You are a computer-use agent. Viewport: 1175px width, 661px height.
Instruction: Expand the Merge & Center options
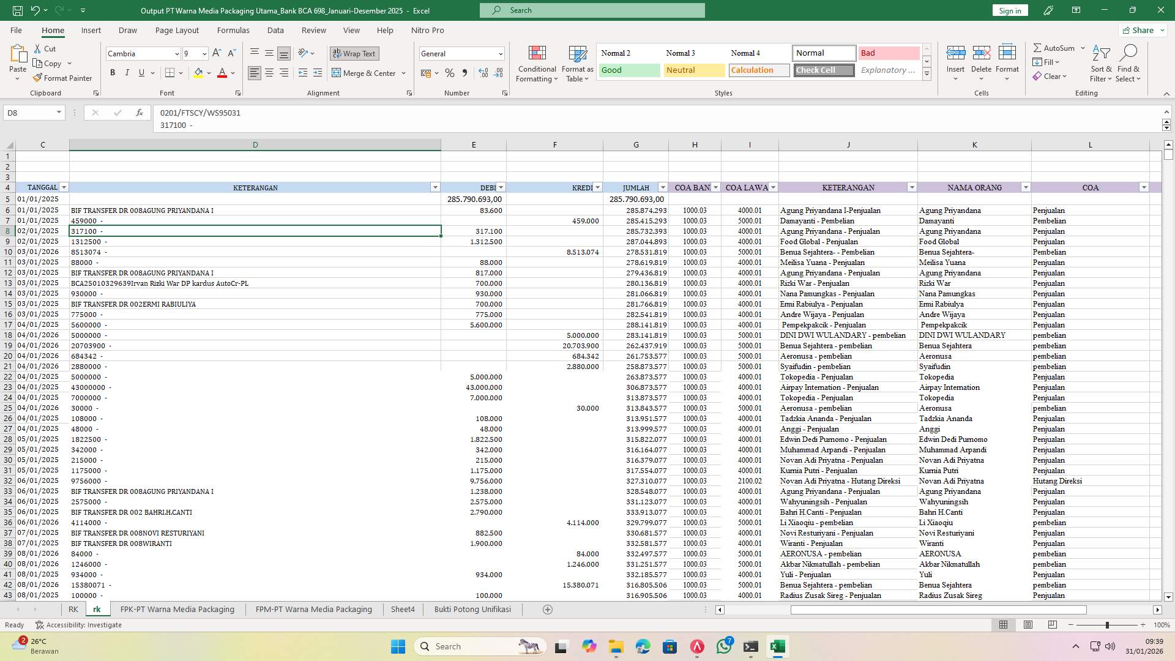(403, 73)
